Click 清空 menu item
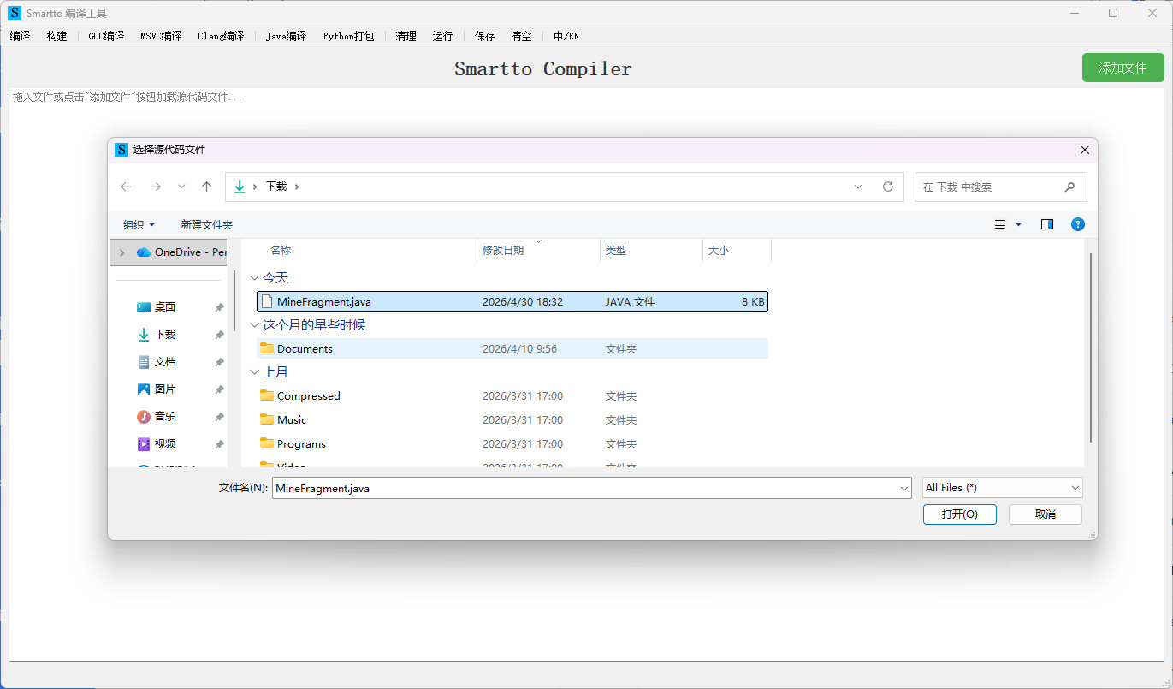 pos(521,36)
